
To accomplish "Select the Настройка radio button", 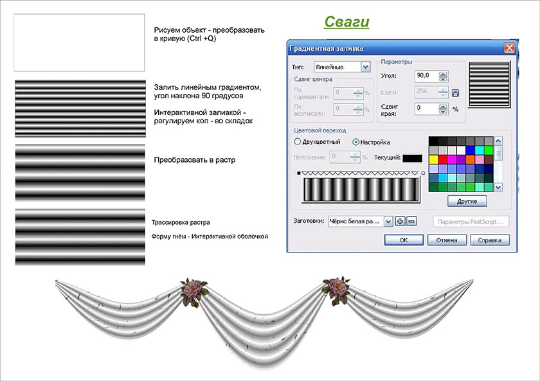I will [x=357, y=142].
